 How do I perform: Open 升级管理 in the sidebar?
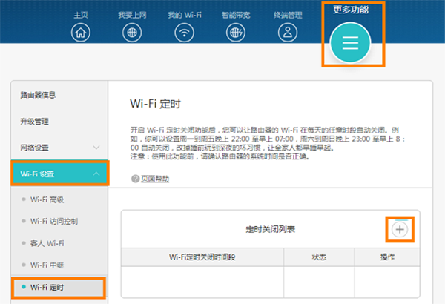[x=35, y=121]
